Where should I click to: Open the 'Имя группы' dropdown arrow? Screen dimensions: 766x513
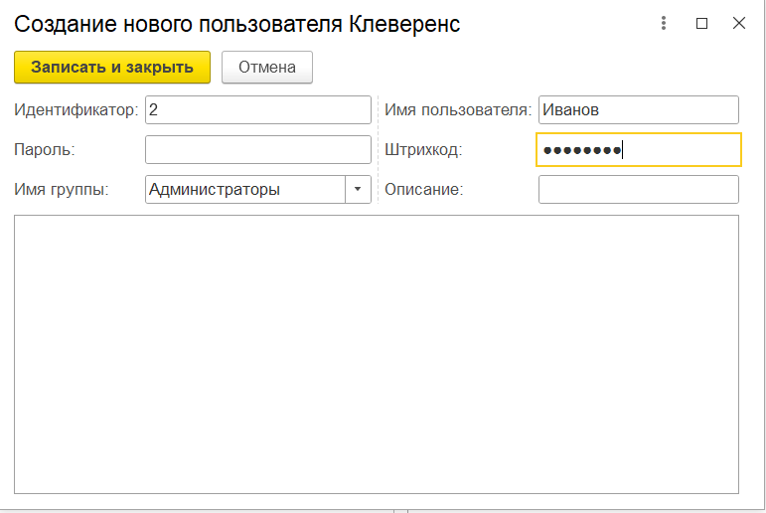[358, 189]
